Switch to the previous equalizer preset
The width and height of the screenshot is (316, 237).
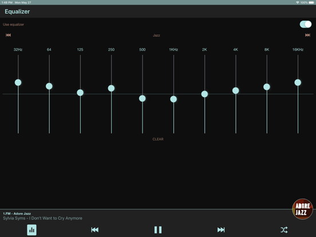pos(8,35)
